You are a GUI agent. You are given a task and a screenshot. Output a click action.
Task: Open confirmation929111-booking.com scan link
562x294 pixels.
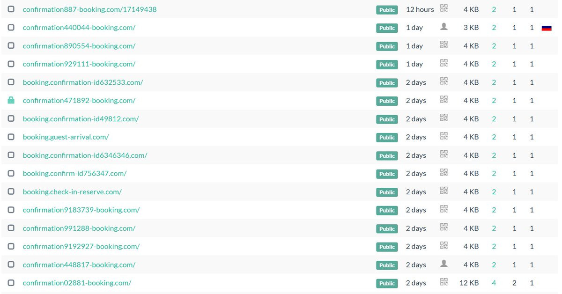(x=79, y=64)
